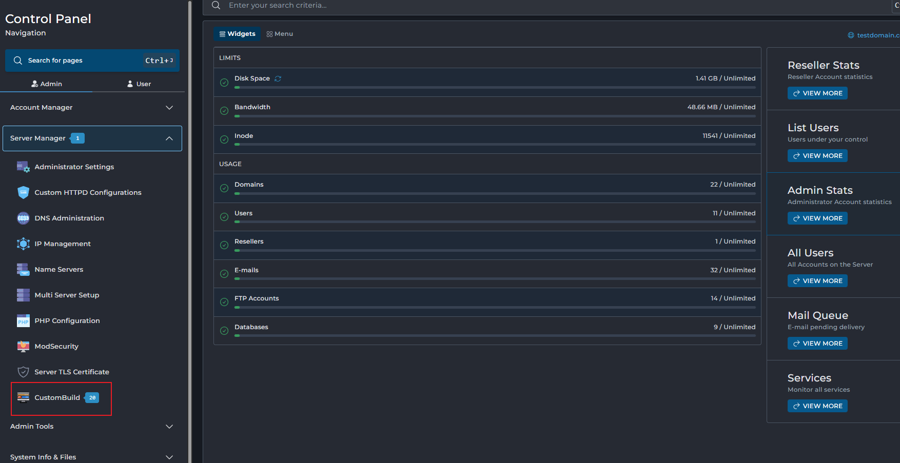Click the PHP Configuration icon
Image resolution: width=900 pixels, height=463 pixels.
point(23,321)
